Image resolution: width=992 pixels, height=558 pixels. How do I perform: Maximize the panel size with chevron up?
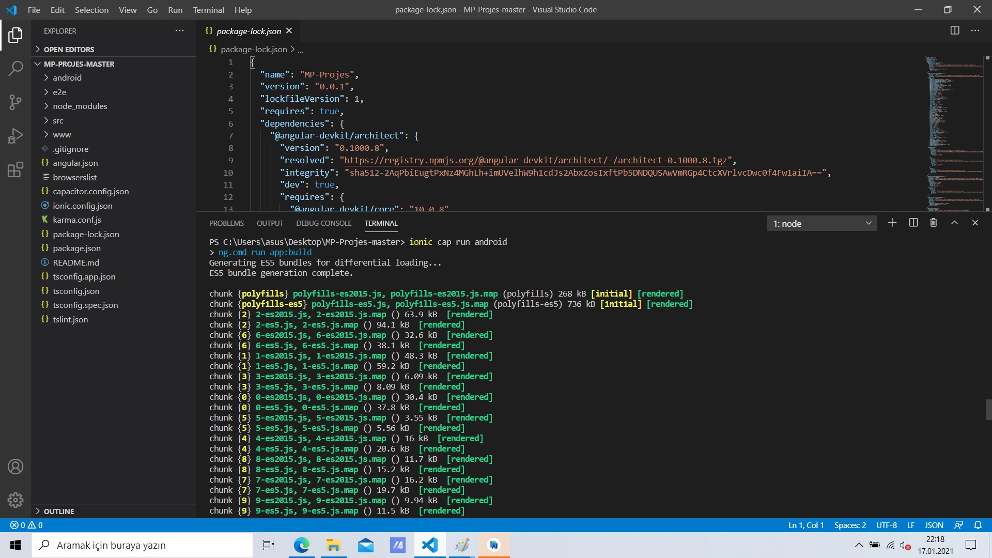pos(954,223)
